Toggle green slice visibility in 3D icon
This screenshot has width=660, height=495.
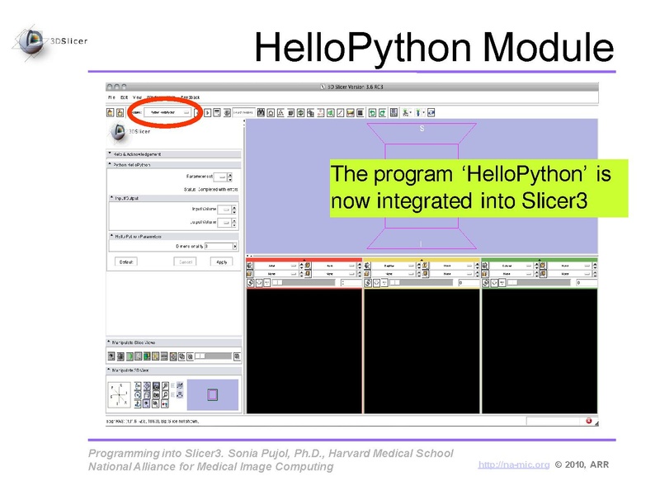(x=494, y=283)
